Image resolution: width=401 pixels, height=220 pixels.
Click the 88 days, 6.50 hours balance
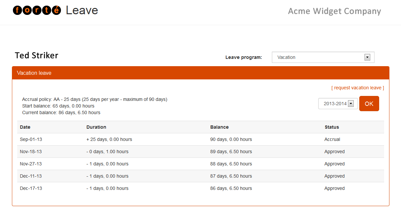tap(231, 164)
